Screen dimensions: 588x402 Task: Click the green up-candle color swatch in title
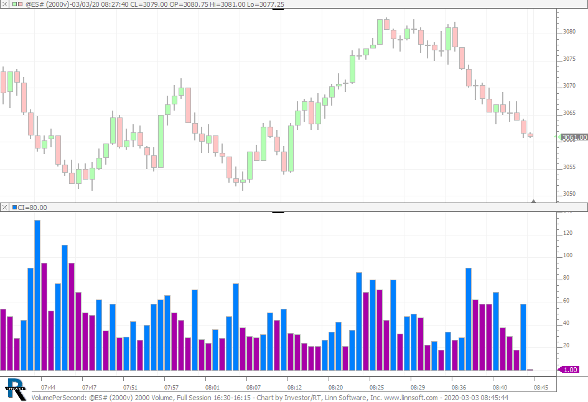pyautogui.click(x=15, y=4)
